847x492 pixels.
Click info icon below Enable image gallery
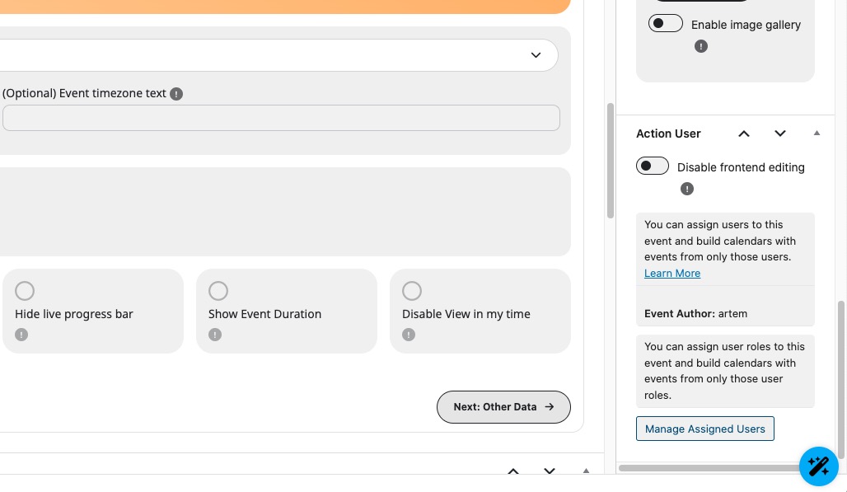pyautogui.click(x=701, y=47)
